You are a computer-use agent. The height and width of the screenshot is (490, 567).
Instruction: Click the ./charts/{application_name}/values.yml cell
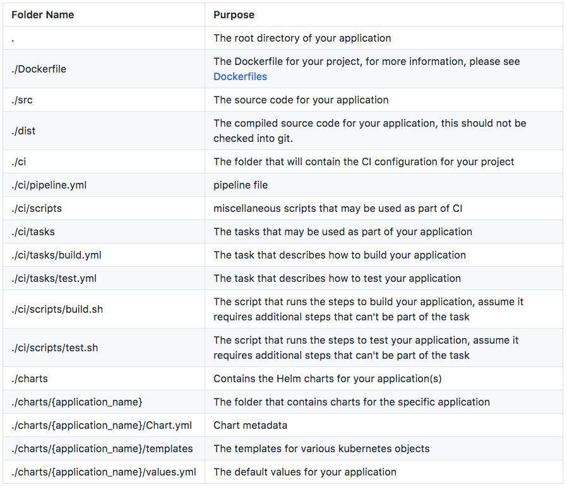[x=104, y=472]
